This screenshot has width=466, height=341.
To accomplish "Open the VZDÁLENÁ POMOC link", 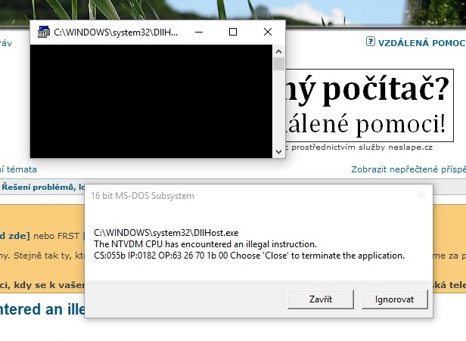I will tap(421, 42).
